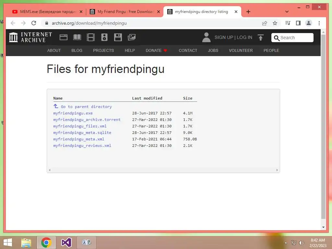
Task: Open myfriendpingu_files.xml link
Action: pyautogui.click(x=80, y=126)
